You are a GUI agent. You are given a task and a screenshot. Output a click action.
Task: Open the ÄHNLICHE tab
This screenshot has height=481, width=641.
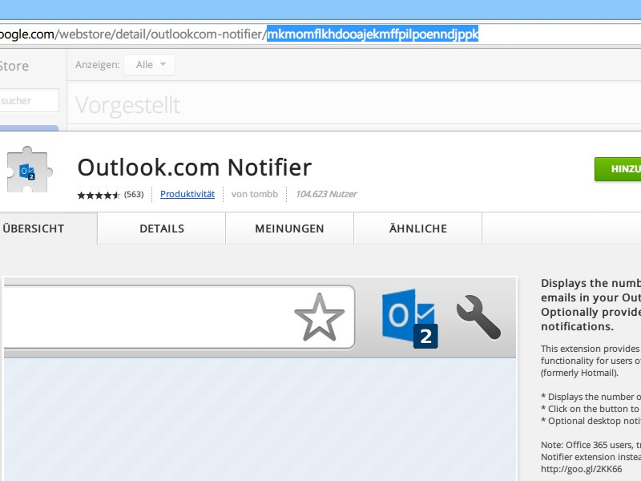tap(418, 228)
